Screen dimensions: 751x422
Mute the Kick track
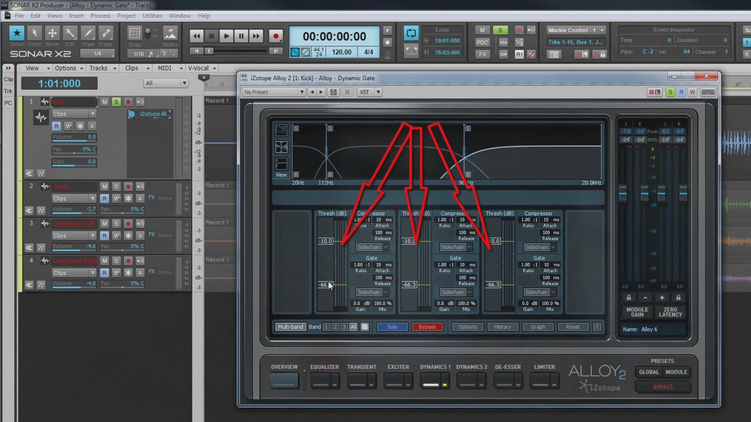pos(104,102)
